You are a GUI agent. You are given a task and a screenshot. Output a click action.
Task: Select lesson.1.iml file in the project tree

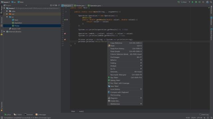[x=15, y=29]
